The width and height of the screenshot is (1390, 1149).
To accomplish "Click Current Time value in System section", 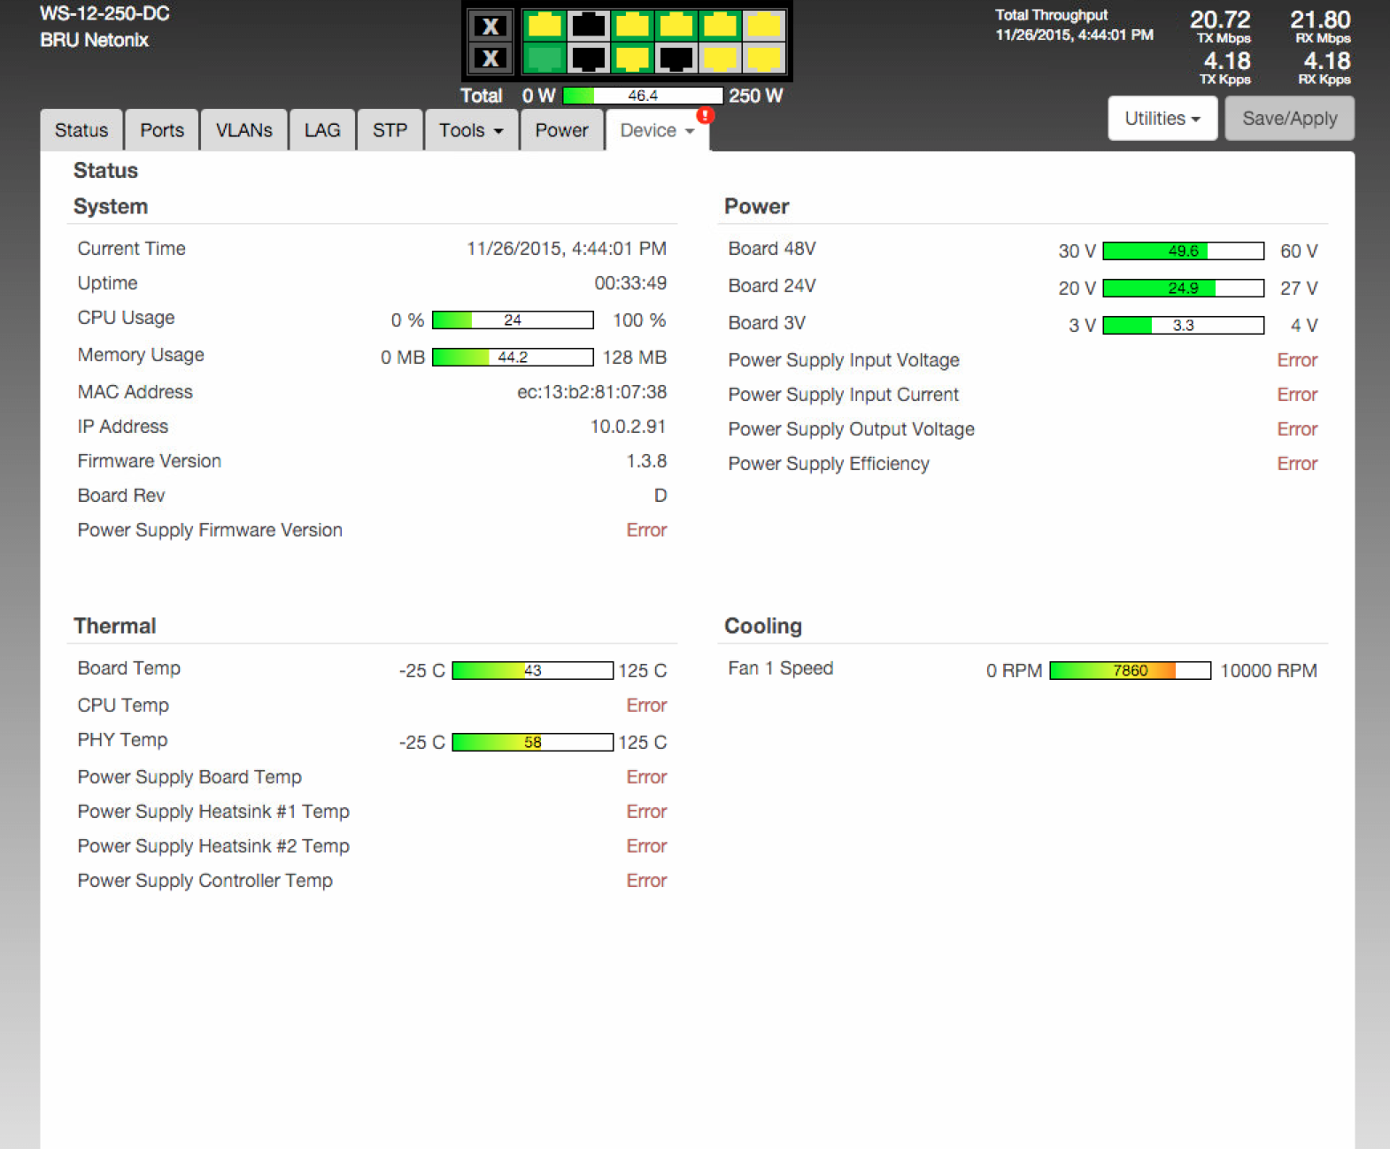I will pos(567,249).
